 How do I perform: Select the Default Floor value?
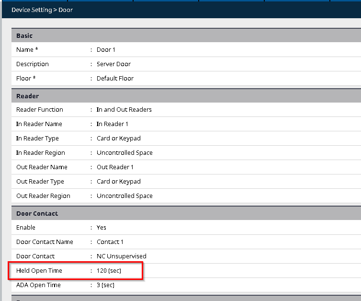[x=115, y=79]
